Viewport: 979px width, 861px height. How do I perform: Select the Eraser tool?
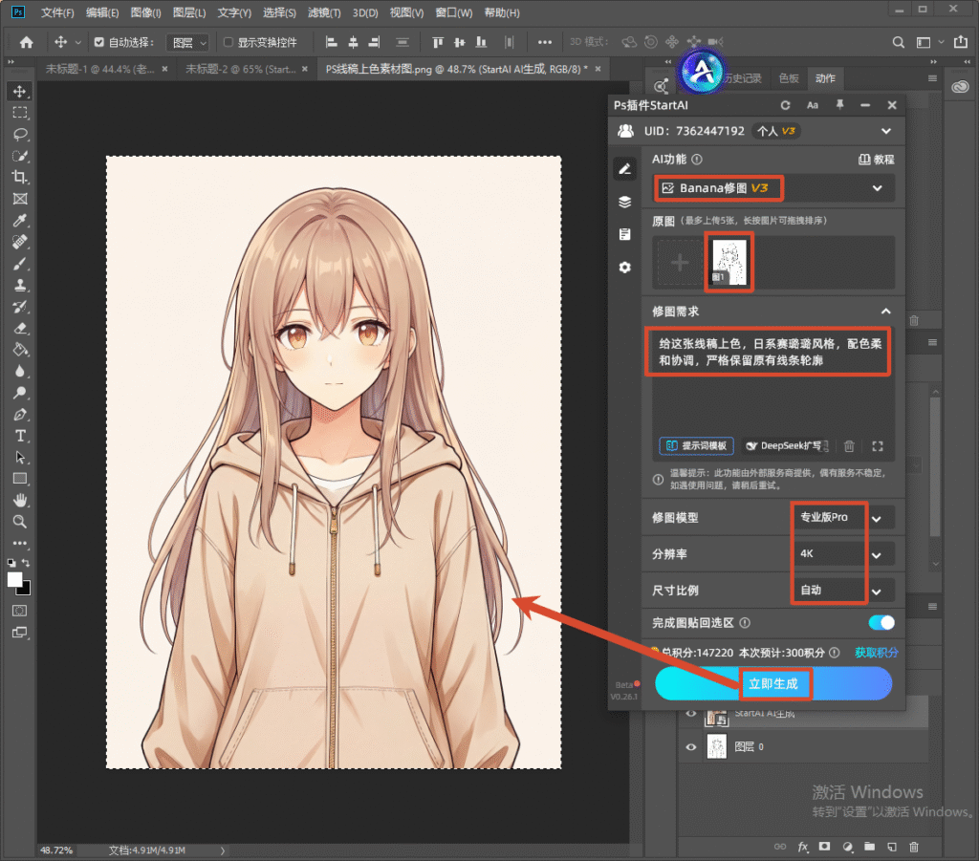pos(20,328)
